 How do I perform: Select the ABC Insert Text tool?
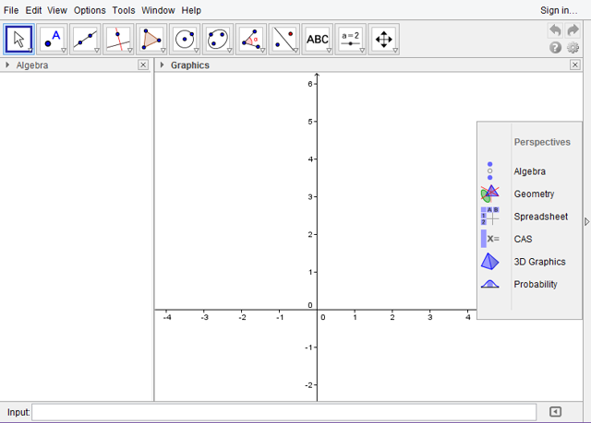(318, 39)
